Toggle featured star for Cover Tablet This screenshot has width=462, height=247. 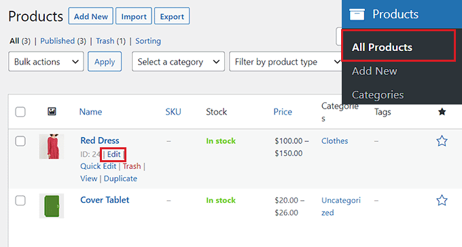tap(442, 200)
